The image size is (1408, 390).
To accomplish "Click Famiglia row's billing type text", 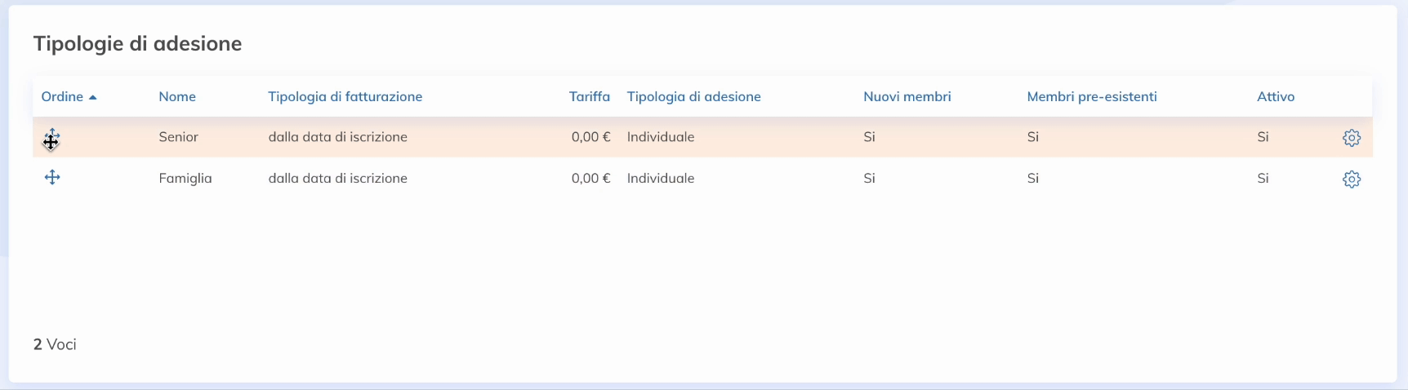I will 338,178.
